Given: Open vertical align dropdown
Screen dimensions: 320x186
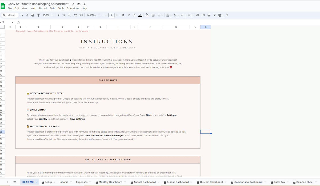Looking at the screenshot, I should 176,15.
